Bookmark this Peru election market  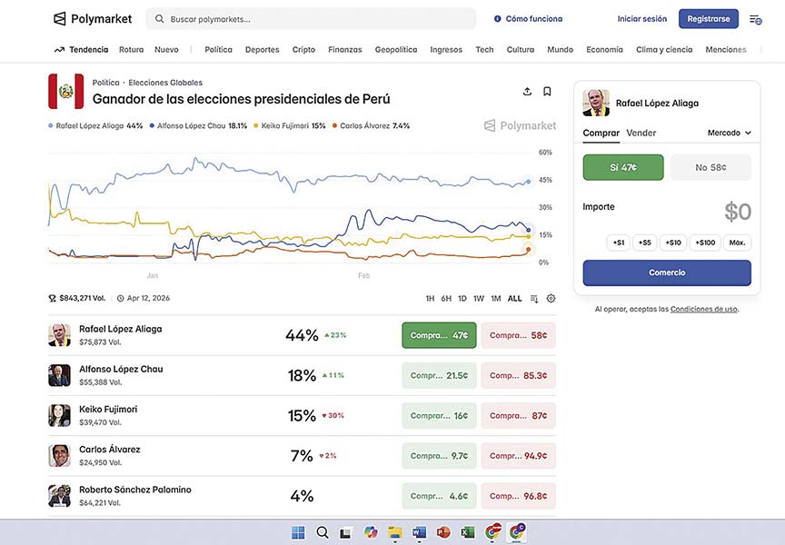[x=547, y=92]
